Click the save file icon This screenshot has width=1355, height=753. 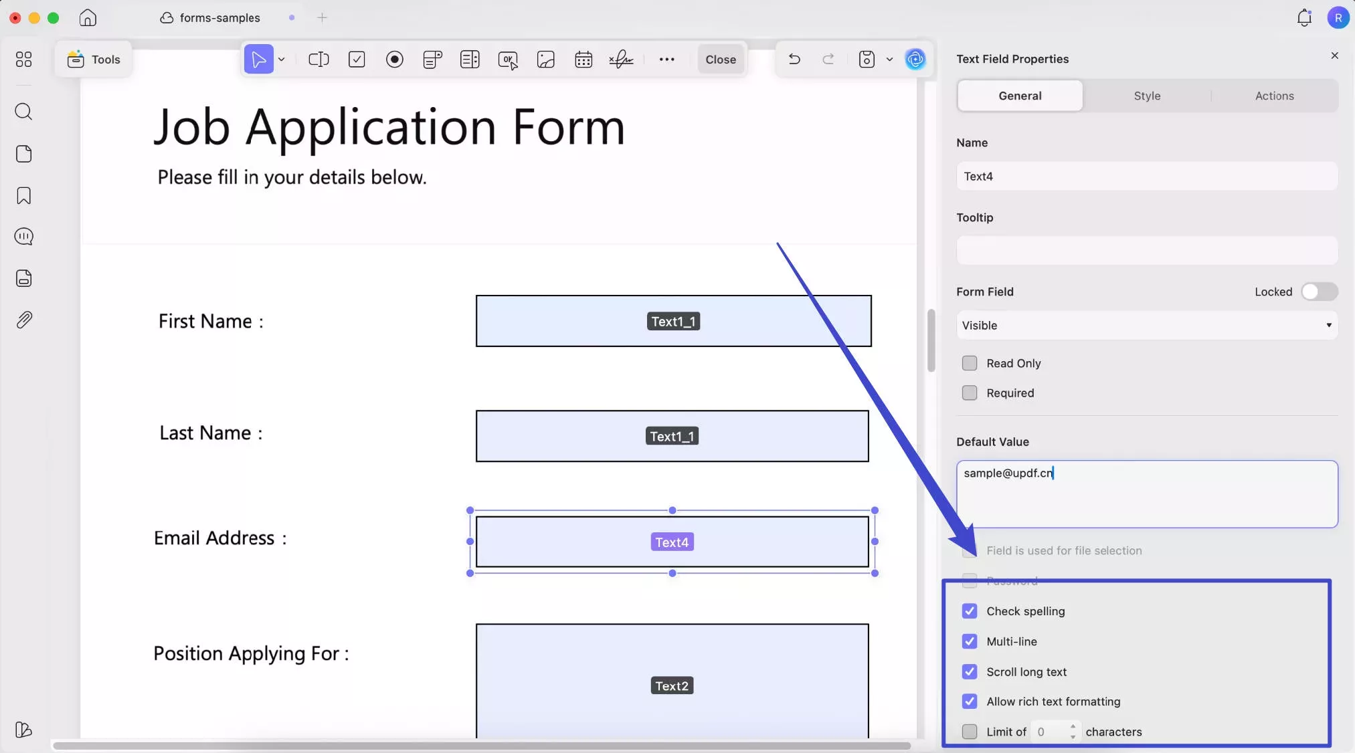[x=867, y=60]
